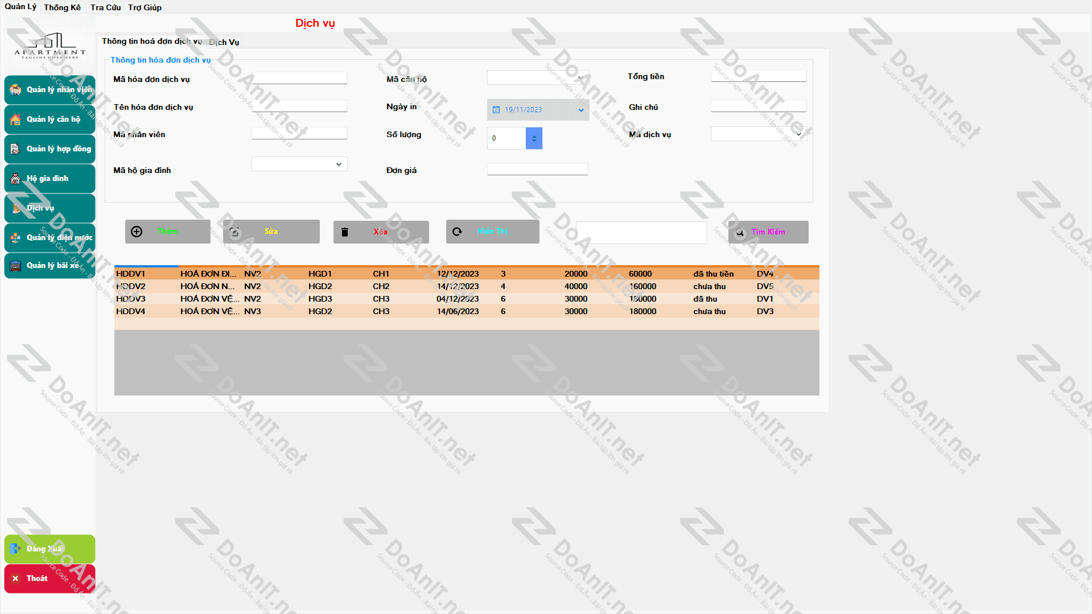Click the family icon for Hộ gia đình
This screenshot has height=614, width=1092.
pos(15,179)
